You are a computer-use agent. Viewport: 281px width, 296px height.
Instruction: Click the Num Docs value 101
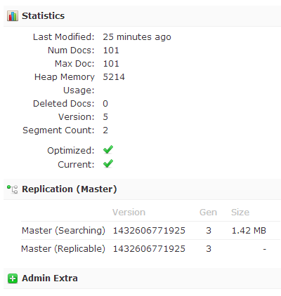[x=111, y=51]
